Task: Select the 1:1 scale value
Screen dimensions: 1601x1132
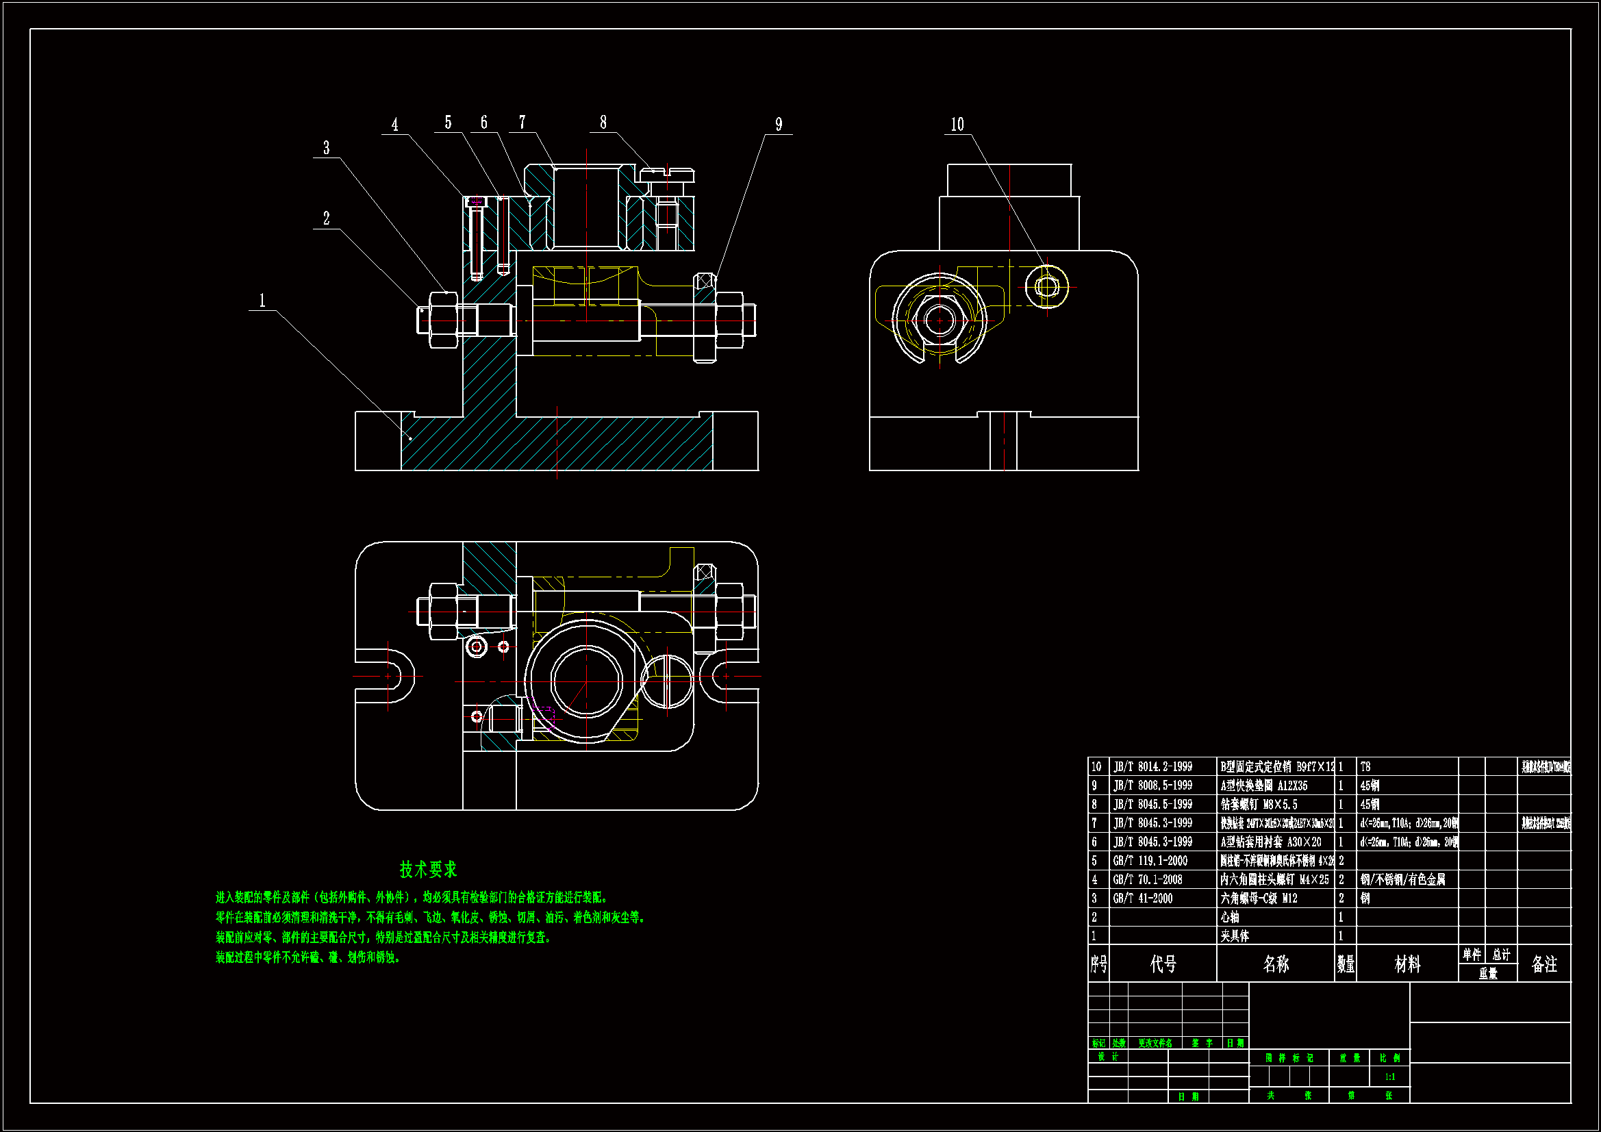Action: 1389,1077
